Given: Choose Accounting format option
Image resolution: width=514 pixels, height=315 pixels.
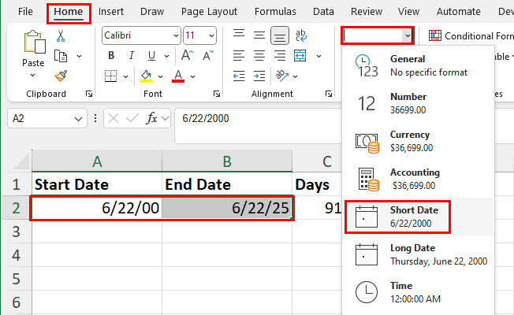Looking at the screenshot, I should tap(419, 179).
